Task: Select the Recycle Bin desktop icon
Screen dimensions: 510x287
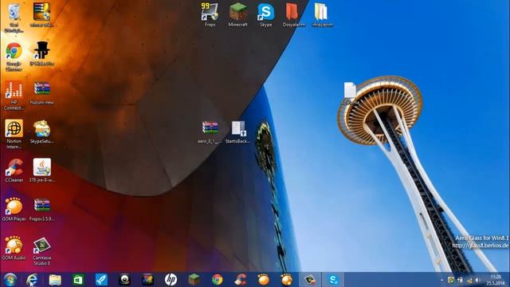Action: pos(14,17)
